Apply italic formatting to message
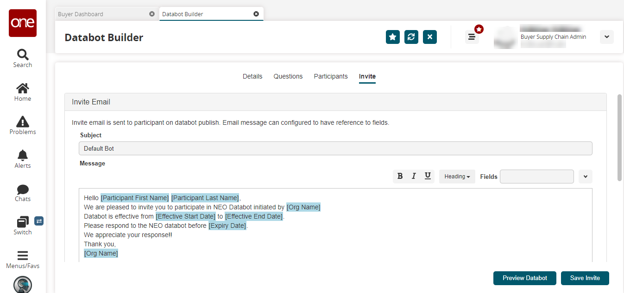Image resolution: width=624 pixels, height=293 pixels. tap(414, 176)
